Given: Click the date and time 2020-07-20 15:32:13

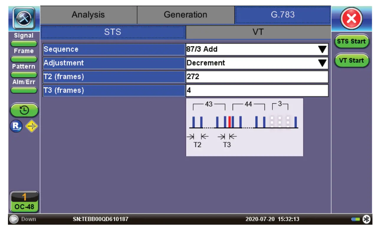Looking at the screenshot, I should [272, 219].
